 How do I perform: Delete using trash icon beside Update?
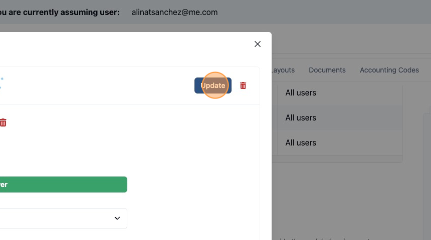pyautogui.click(x=243, y=85)
